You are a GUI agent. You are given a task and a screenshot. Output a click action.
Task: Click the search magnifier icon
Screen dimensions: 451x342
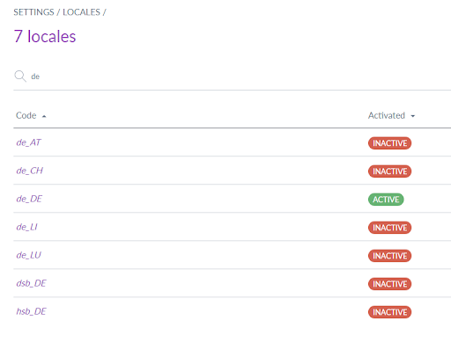pos(20,76)
